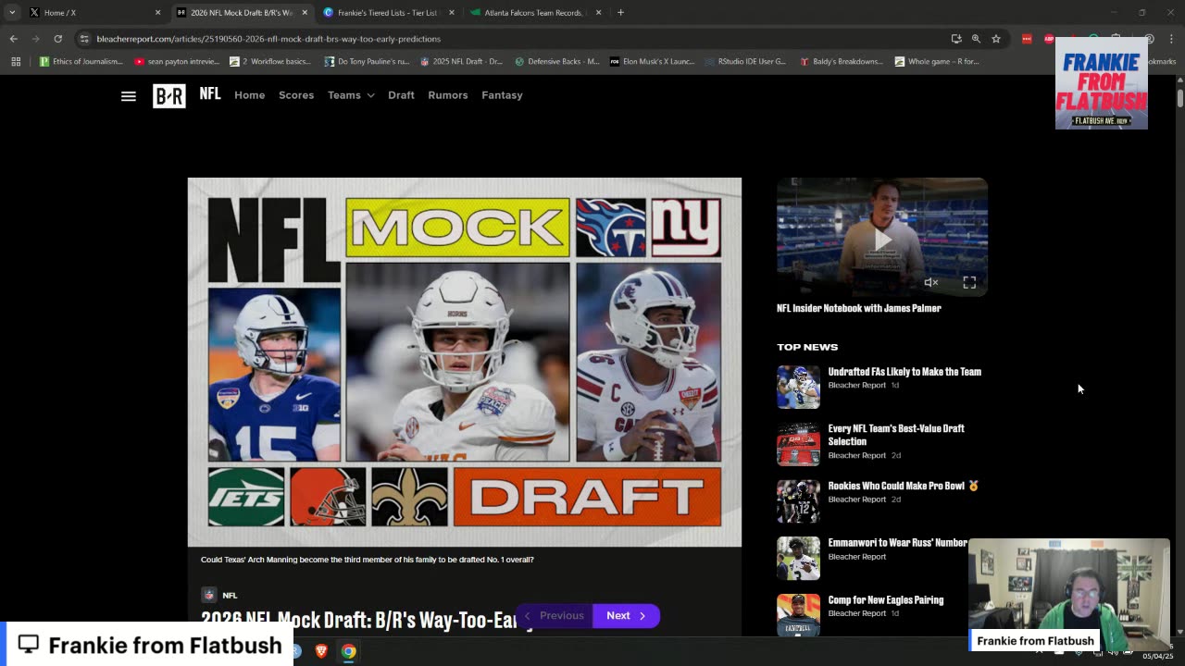Open a new browser tab
This screenshot has height=666, width=1185.
620,13
